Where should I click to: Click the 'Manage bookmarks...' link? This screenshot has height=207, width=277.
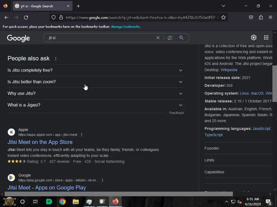(127, 27)
